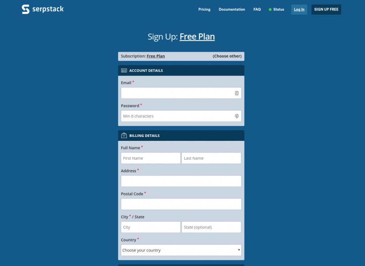This screenshot has height=266, width=365.
Task: Click the First Name input field
Action: coord(150,158)
